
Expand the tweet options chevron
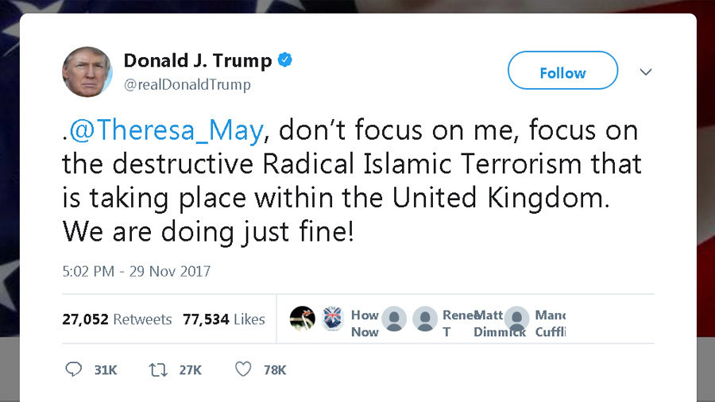point(646,72)
